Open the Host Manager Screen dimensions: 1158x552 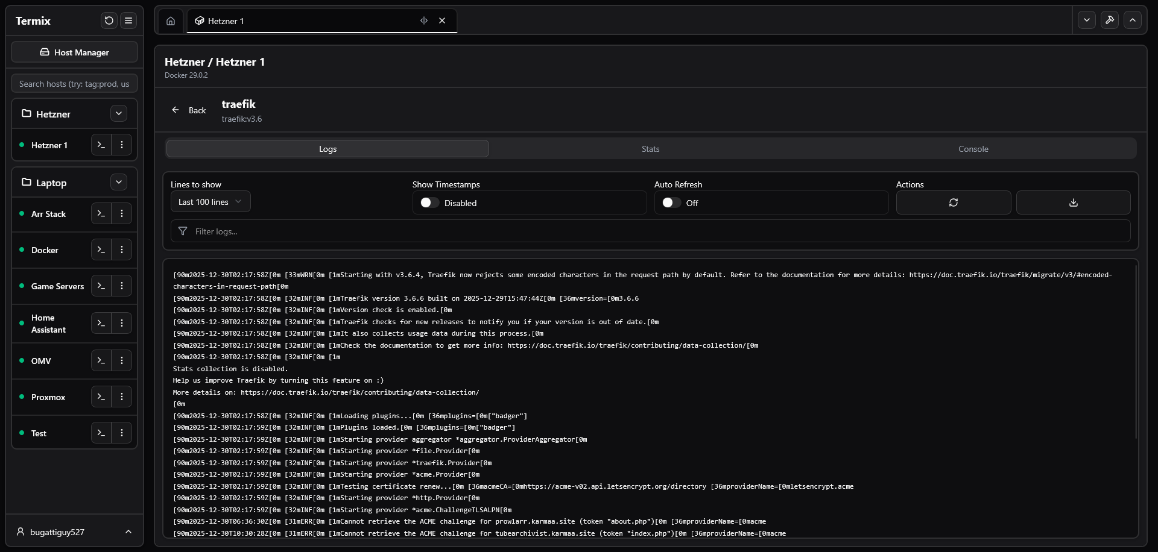point(74,52)
